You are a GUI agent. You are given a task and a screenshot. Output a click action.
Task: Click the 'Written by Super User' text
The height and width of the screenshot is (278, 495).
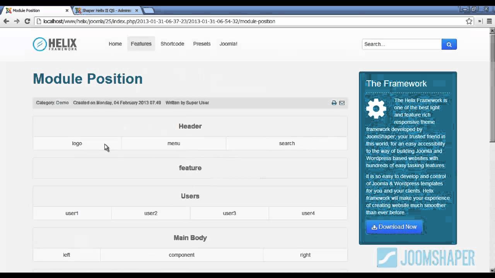pos(187,103)
